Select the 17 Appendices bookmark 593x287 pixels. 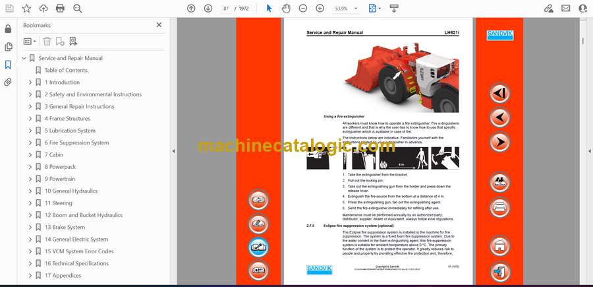click(x=63, y=275)
